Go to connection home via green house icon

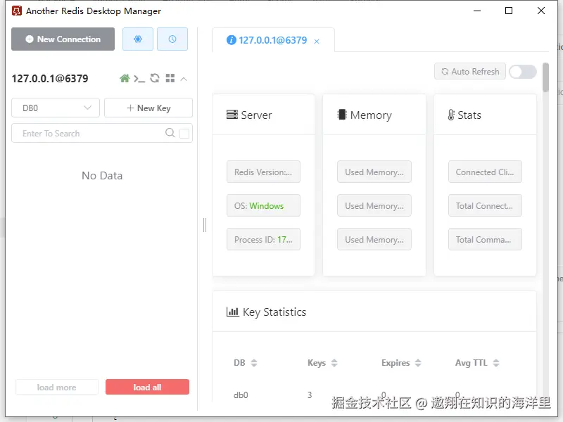click(125, 78)
